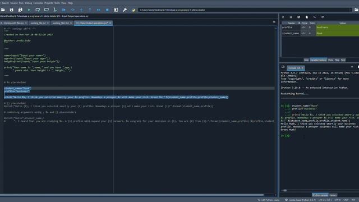Open the Consoles menu
Viewport: 359px width, 202px height.
[x=38, y=3]
